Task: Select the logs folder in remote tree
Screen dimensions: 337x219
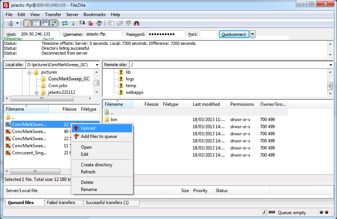Action: [130, 79]
